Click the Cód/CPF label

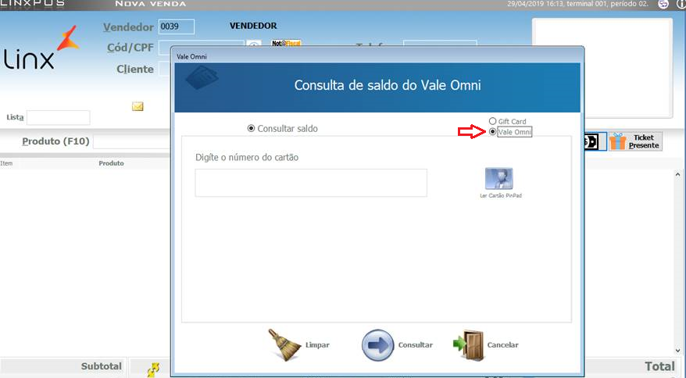point(130,48)
